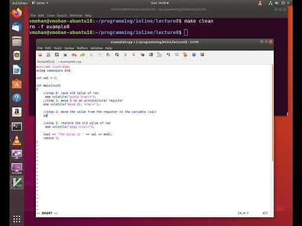The width and height of the screenshot is (302, 226).
Task: Click the 'int main(void)' code line
Action: (x=48, y=85)
